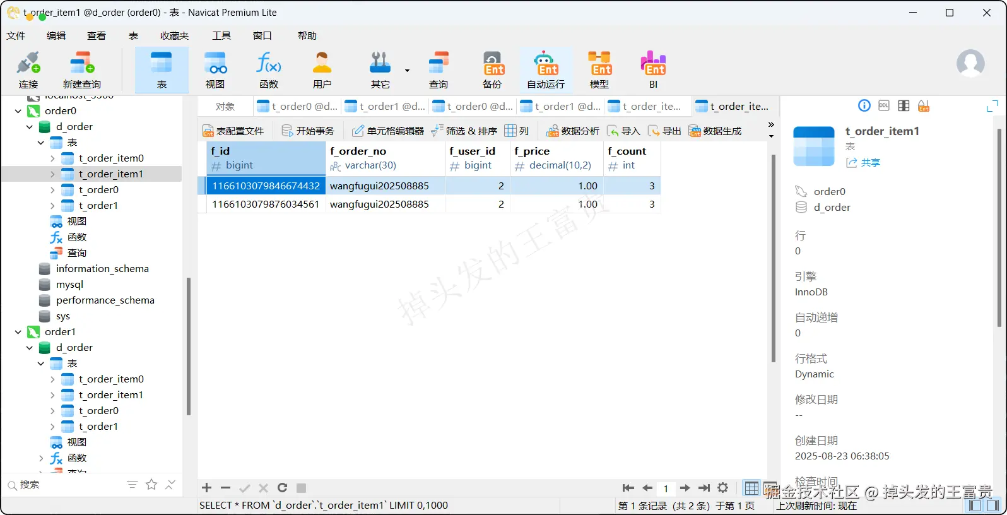Viewport: 1007px width, 515px height.
Task: Open the 查询 queries toolbar icon
Action: coord(439,69)
